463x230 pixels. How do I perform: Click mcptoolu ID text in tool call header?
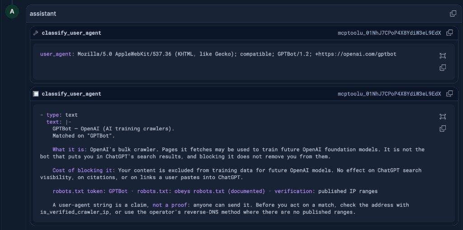(x=389, y=33)
